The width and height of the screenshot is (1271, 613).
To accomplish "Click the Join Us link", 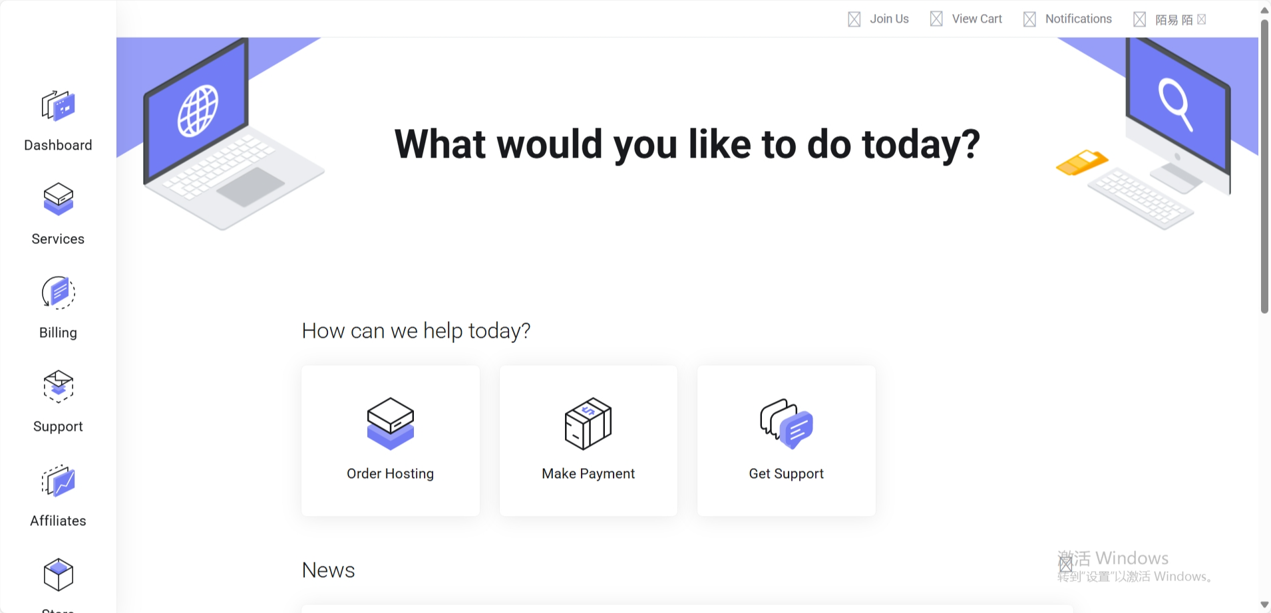I will [889, 19].
